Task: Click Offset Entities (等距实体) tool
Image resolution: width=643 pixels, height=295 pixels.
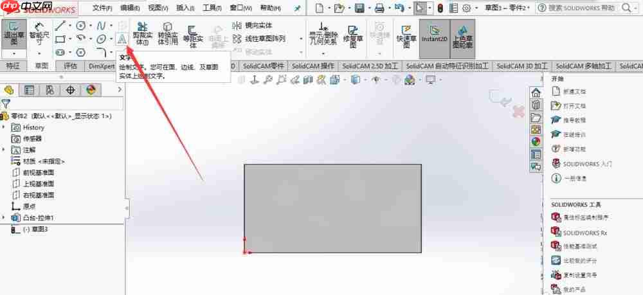Action: (x=193, y=35)
